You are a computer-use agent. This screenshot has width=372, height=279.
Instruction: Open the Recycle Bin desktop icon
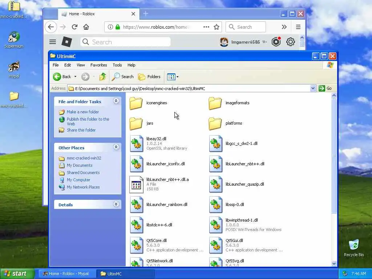[354, 248]
